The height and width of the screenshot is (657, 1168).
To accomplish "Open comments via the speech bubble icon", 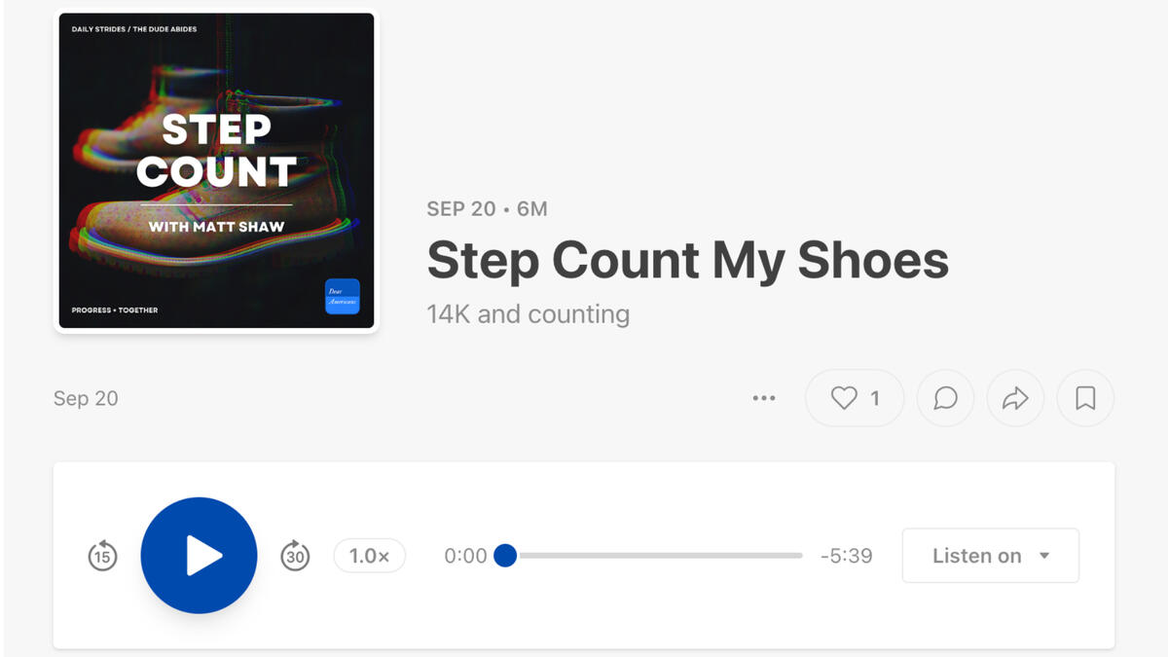I will 945,398.
